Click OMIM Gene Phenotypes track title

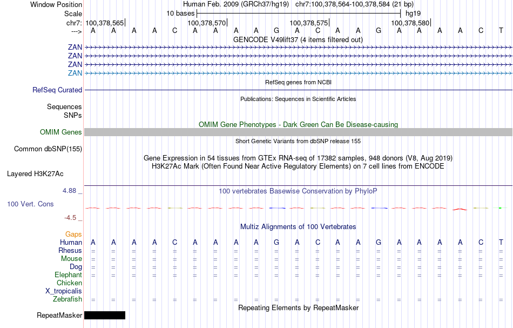(298, 124)
